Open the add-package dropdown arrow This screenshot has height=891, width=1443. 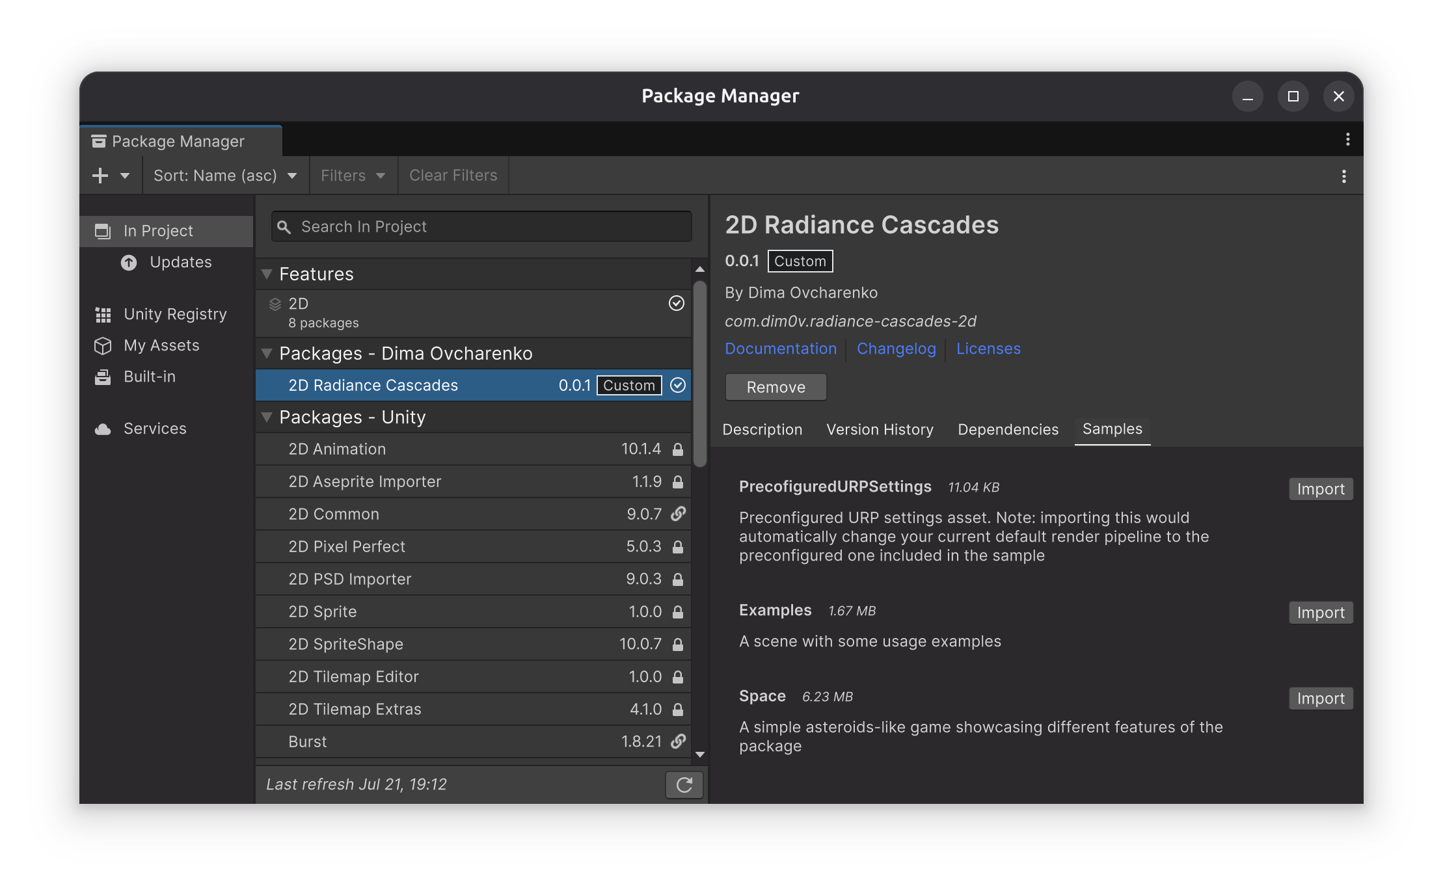tap(125, 176)
